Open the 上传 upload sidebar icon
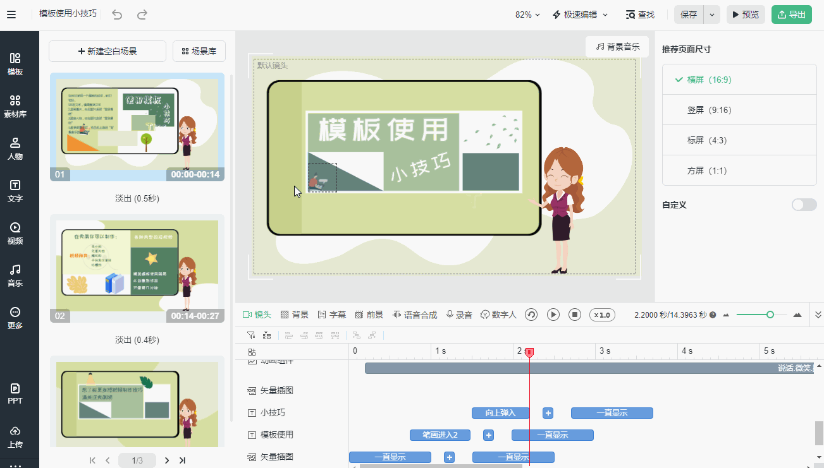 point(15,436)
